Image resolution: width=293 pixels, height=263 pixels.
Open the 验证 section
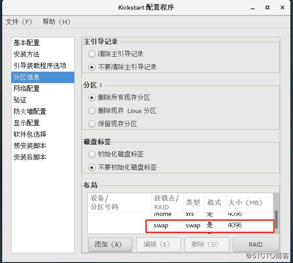pyautogui.click(x=43, y=100)
